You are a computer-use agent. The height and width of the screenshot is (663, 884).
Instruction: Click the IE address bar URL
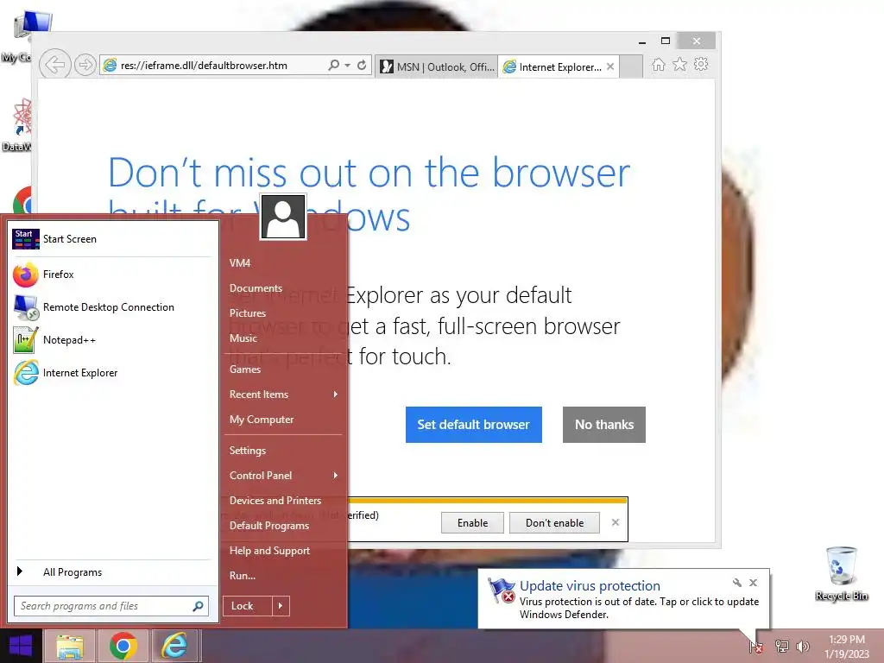[204, 66]
